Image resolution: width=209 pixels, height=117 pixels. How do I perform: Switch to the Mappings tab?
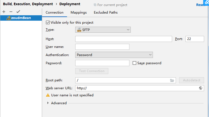(79, 13)
